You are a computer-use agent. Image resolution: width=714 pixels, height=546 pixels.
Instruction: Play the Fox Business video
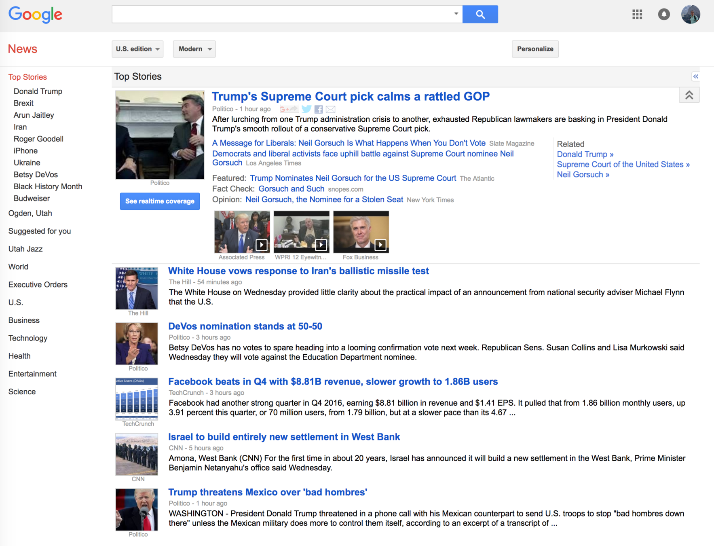click(361, 232)
